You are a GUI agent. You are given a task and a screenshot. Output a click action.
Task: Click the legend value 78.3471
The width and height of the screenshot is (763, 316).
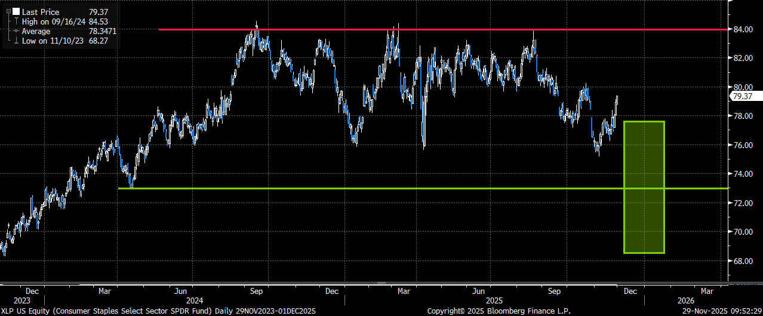tap(102, 30)
